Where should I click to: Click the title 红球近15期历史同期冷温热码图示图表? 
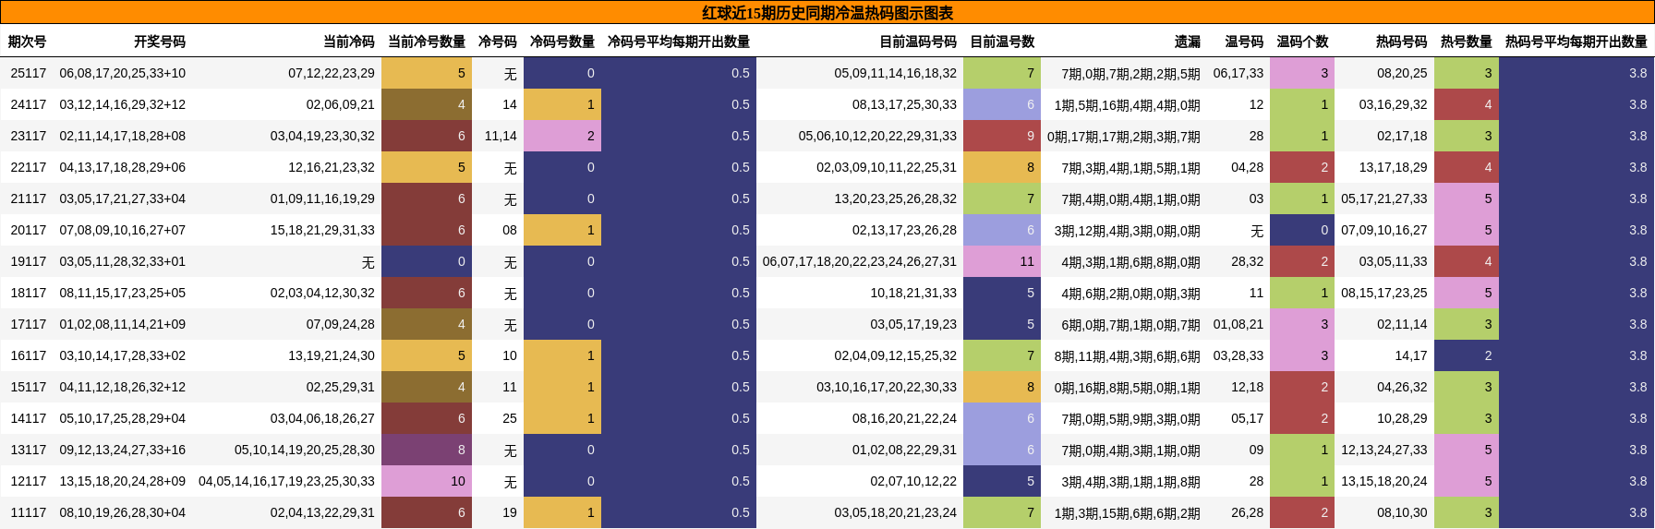coord(827,13)
